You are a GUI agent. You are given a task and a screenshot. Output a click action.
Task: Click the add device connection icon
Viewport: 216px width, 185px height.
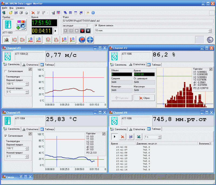click(x=21, y=25)
